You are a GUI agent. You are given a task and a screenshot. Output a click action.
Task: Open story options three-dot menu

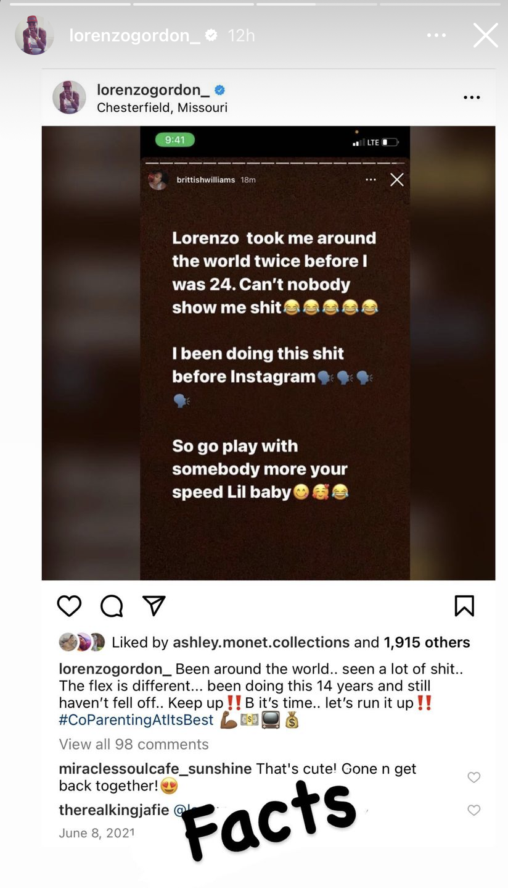coord(436,35)
